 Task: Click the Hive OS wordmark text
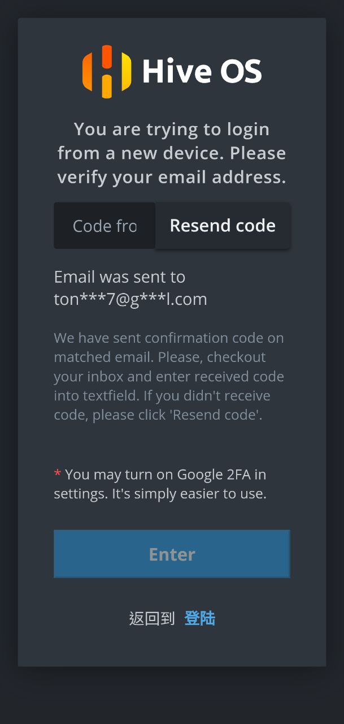(202, 72)
